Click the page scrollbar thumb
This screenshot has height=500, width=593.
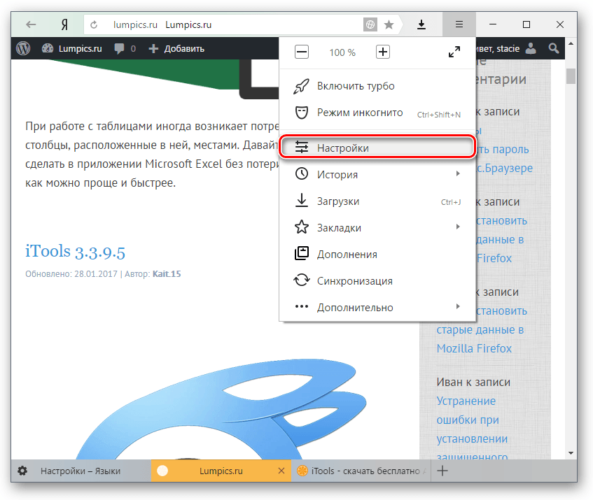(571, 76)
